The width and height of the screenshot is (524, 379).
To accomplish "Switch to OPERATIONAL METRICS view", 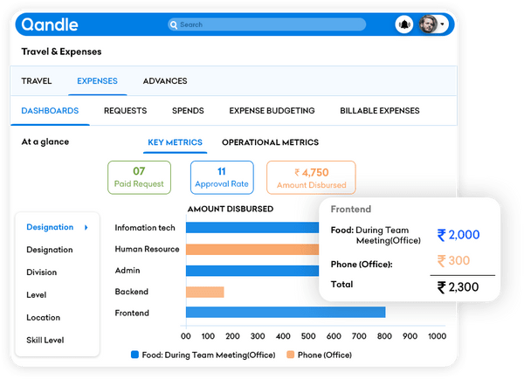I will coord(270,142).
